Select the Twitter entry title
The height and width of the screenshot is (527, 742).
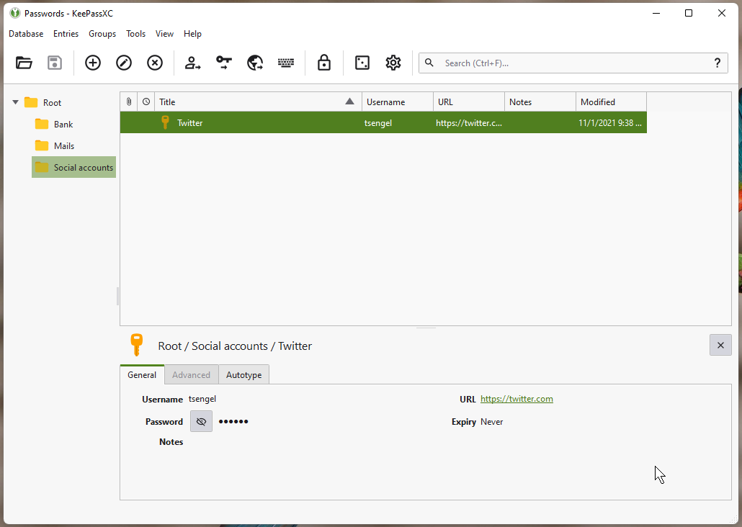point(189,122)
